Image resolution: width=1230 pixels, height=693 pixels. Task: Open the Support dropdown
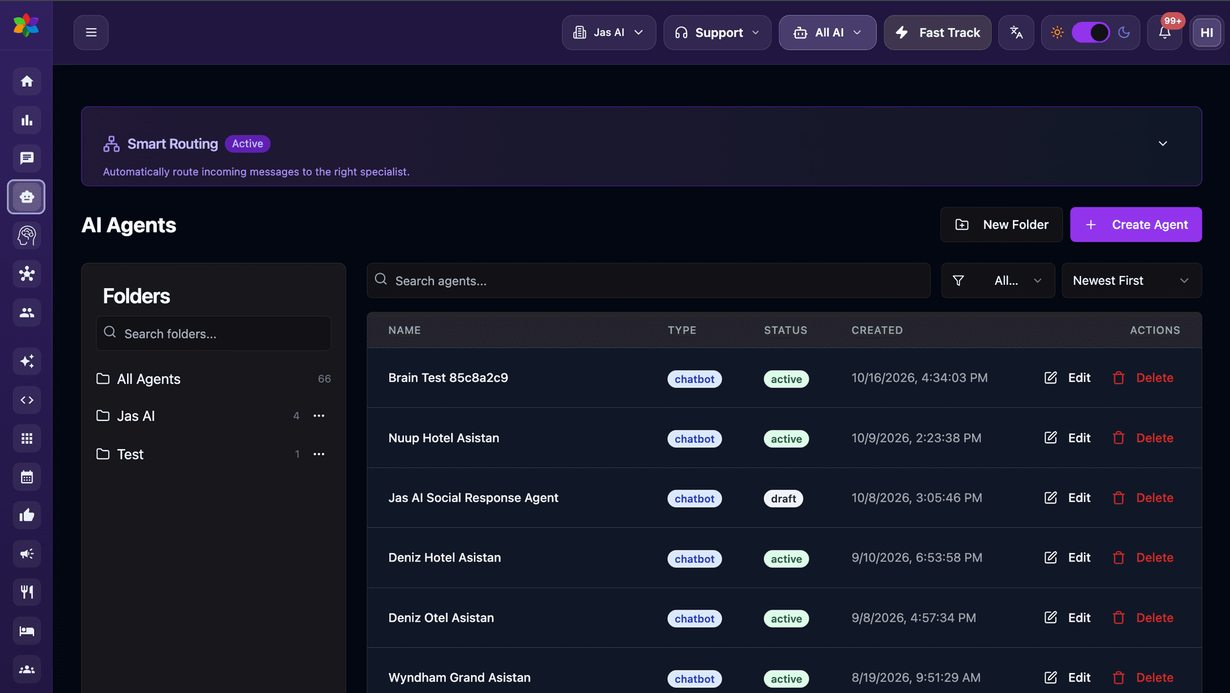pos(717,33)
